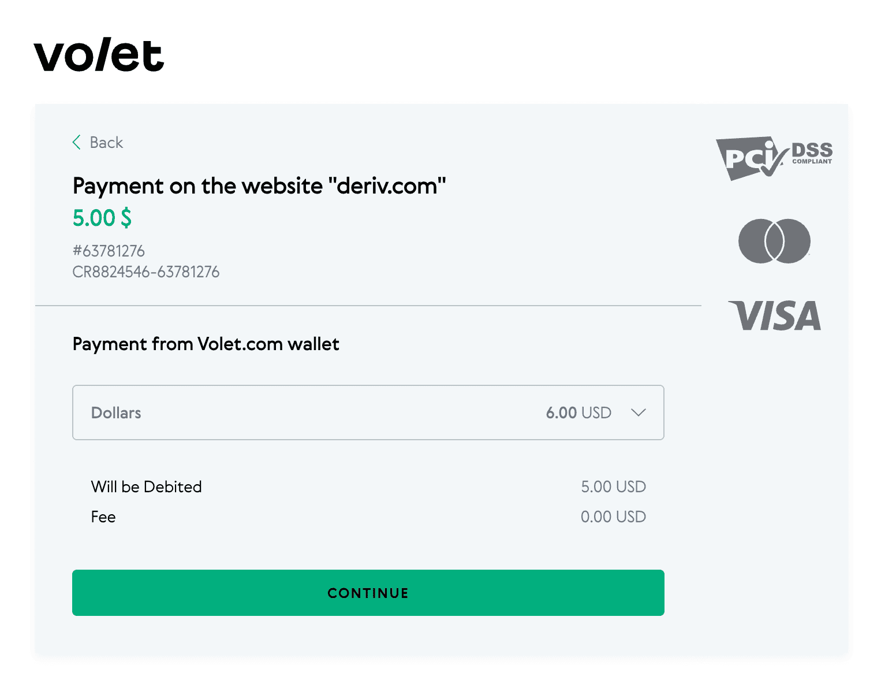Click the Fee value 0.00 USD
Screen dimensions: 881x691
[x=614, y=517]
